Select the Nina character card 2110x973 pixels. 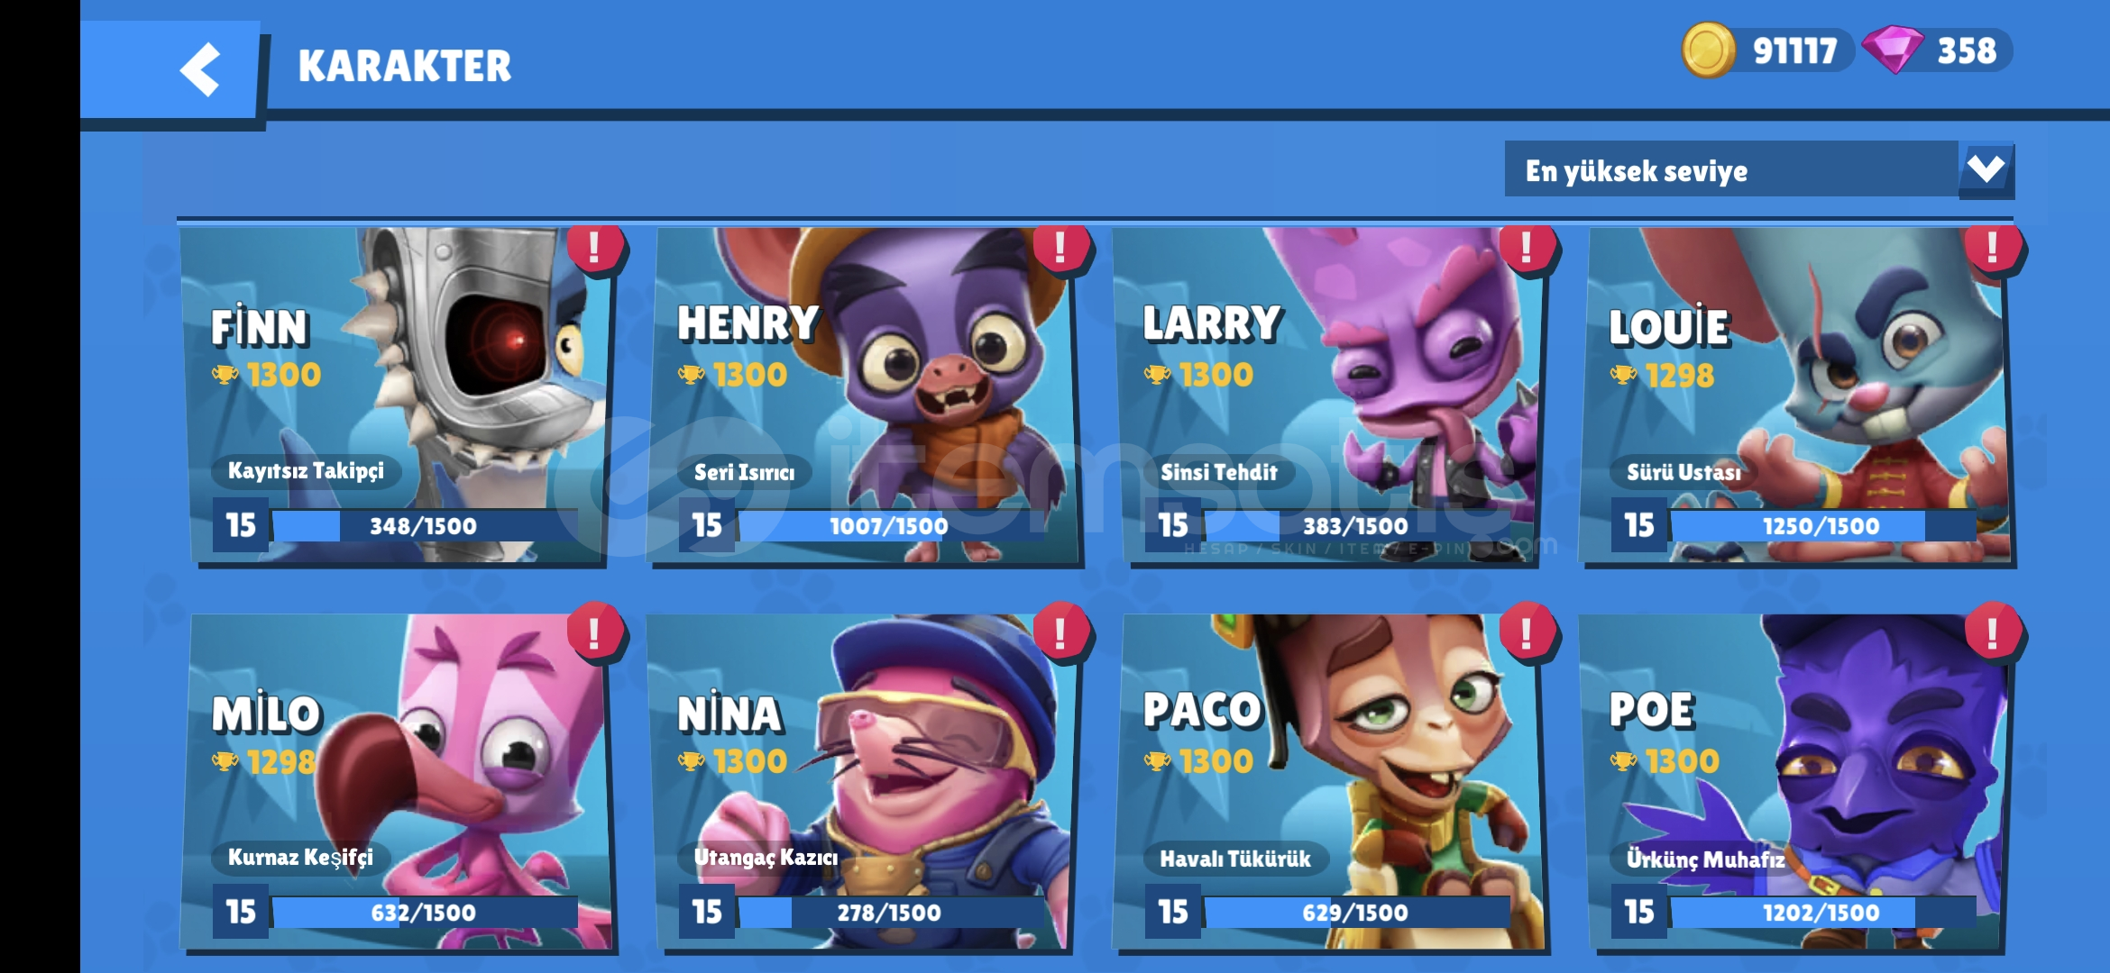(864, 781)
